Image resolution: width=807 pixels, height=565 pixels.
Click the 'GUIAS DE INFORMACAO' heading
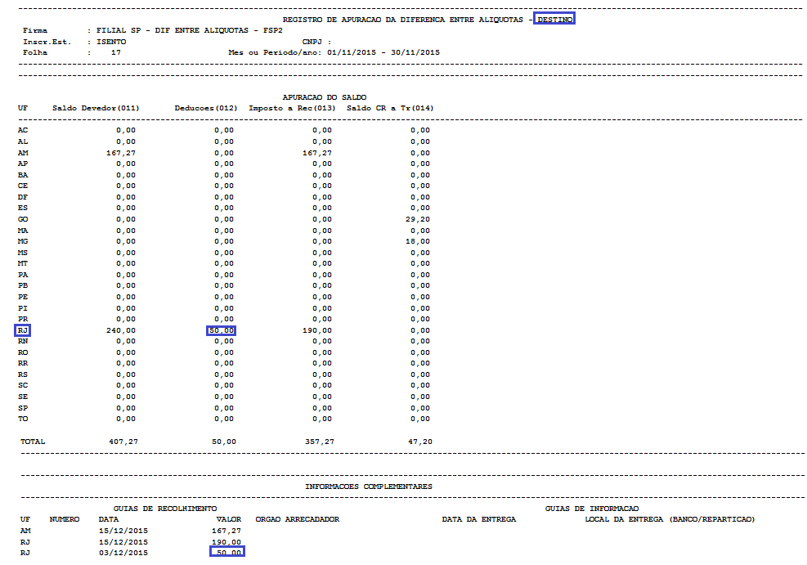[592, 509]
